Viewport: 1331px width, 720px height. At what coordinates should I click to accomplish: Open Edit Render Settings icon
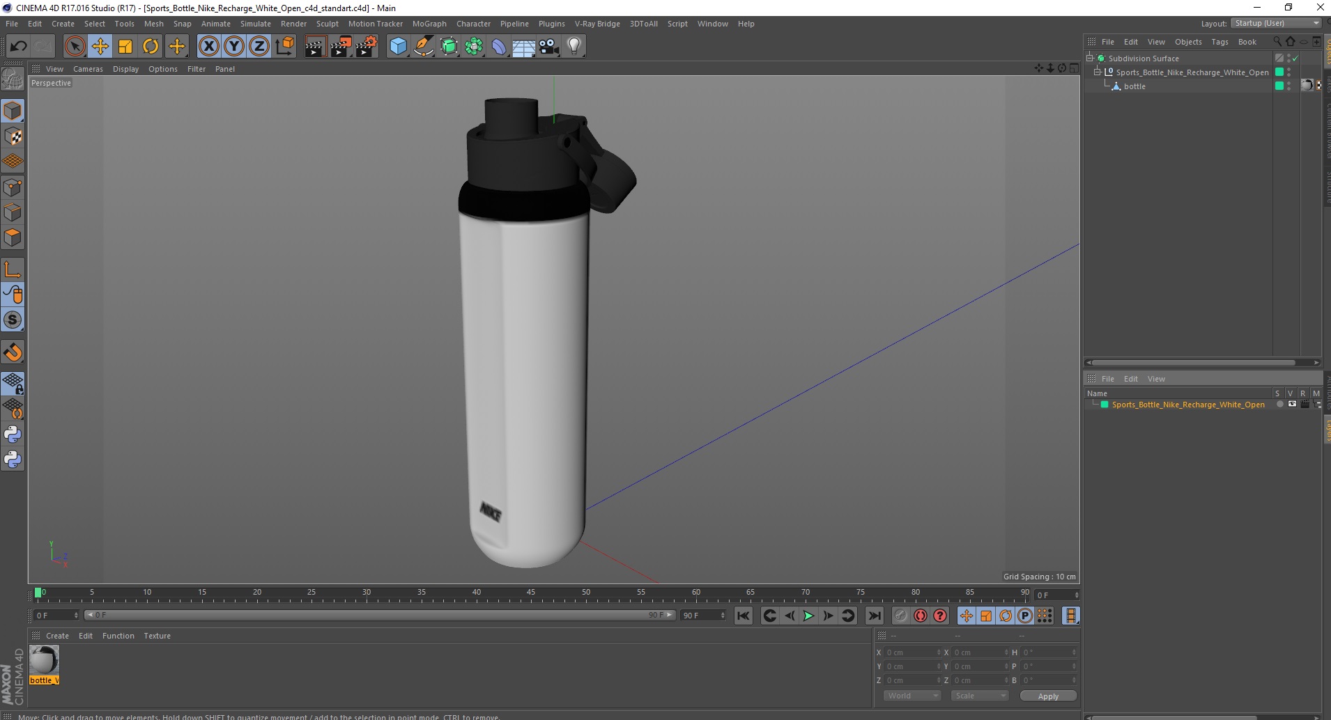click(x=367, y=47)
